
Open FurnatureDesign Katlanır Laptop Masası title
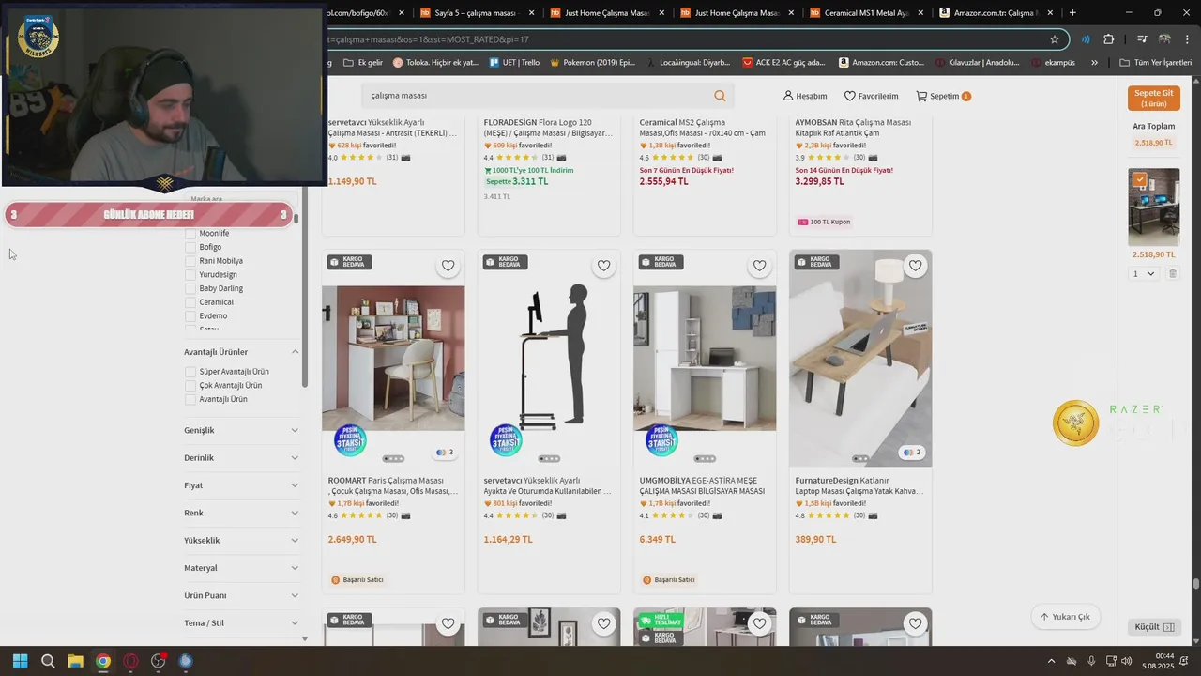[859, 485]
